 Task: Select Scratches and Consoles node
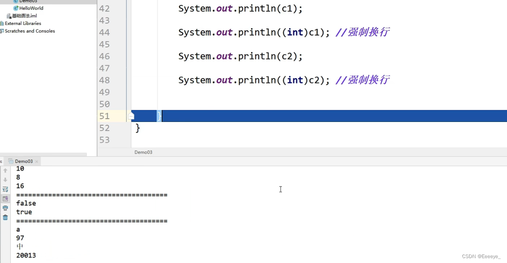[30, 31]
